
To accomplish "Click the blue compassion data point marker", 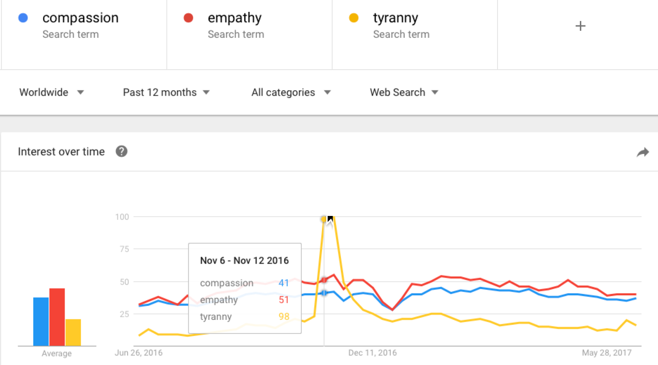I will (324, 293).
